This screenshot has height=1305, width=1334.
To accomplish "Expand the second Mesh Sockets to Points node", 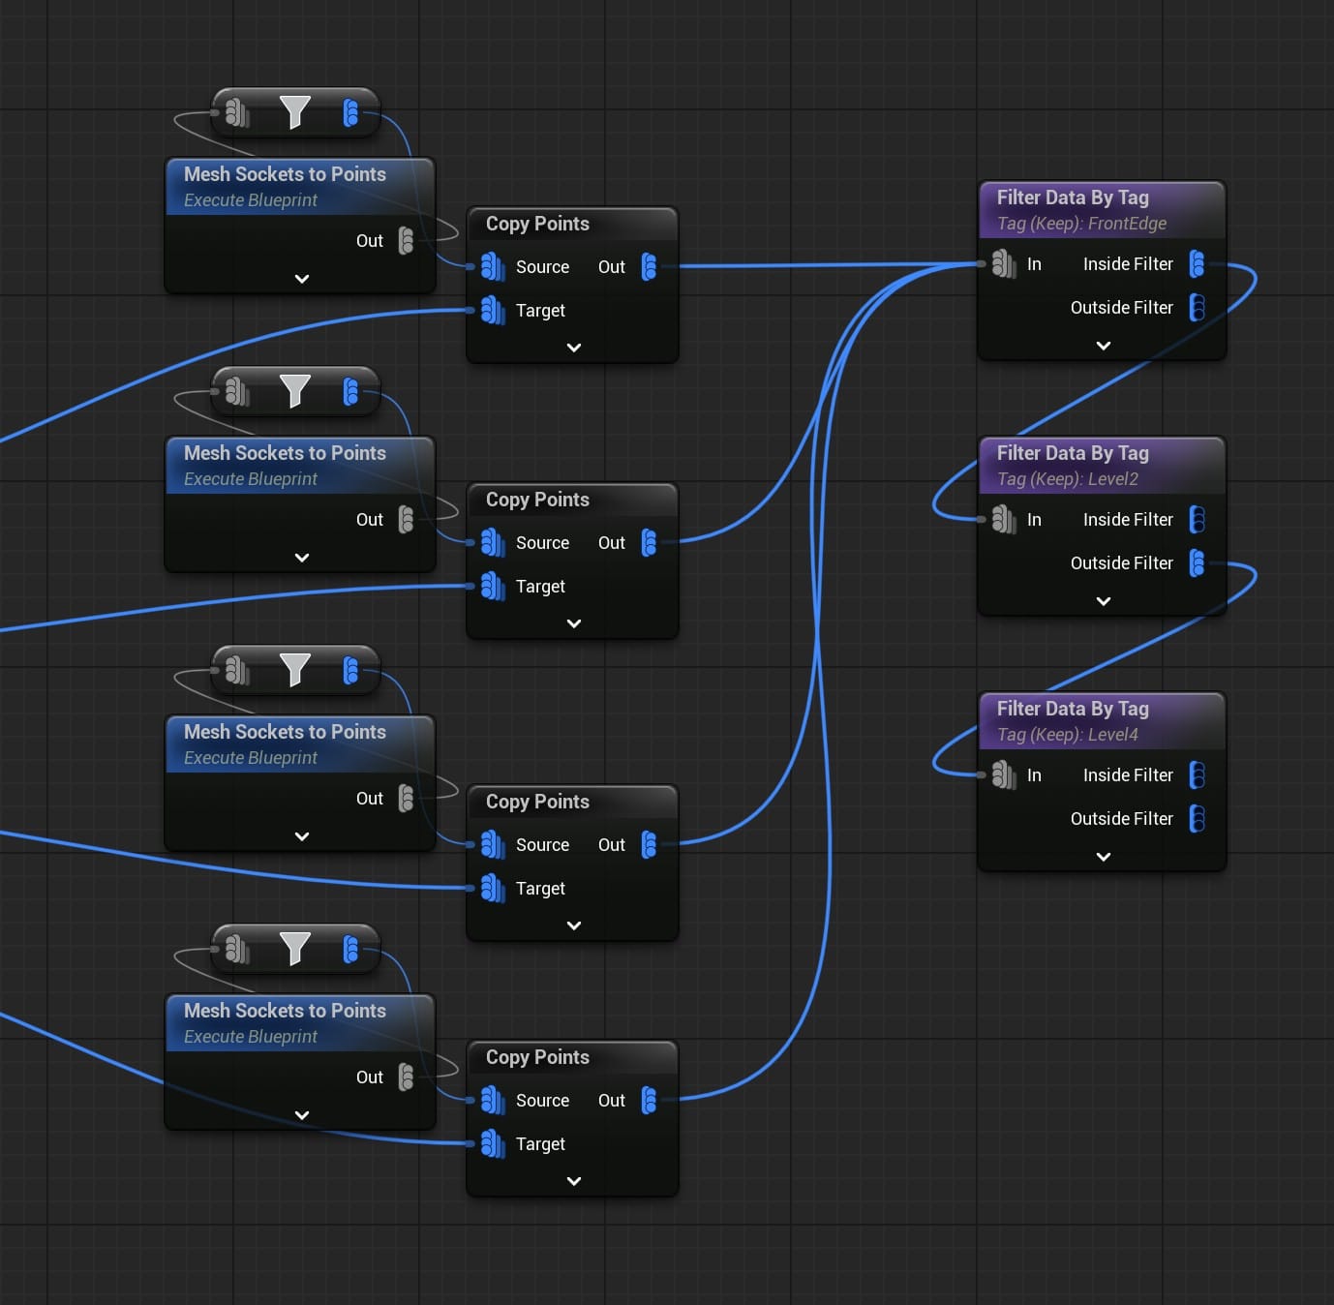I will click(x=302, y=558).
